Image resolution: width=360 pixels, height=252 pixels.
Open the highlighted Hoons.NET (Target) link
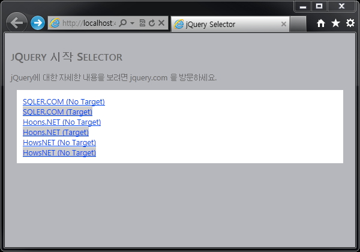[56, 132]
